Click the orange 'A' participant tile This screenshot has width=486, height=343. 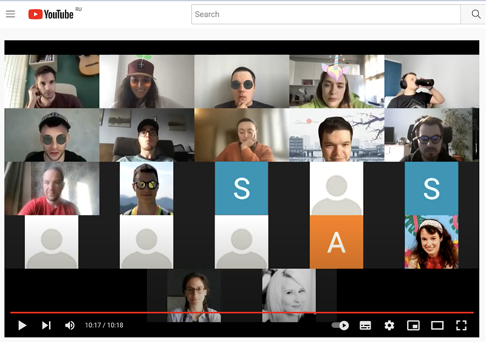[x=337, y=242]
